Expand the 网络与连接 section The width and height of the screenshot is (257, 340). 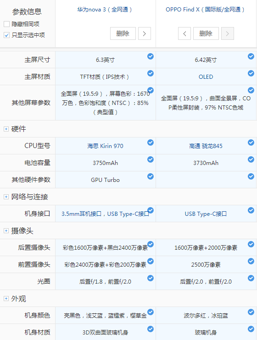(6, 197)
